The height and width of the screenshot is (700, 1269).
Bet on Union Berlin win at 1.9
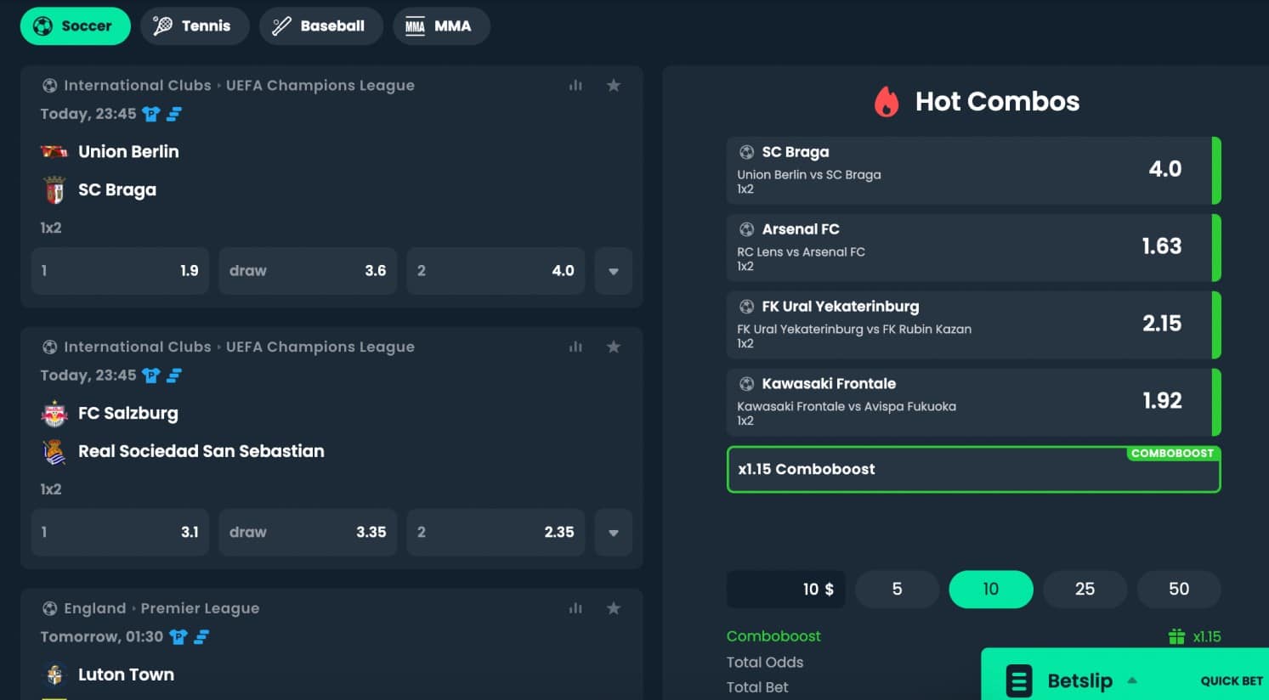(x=120, y=271)
